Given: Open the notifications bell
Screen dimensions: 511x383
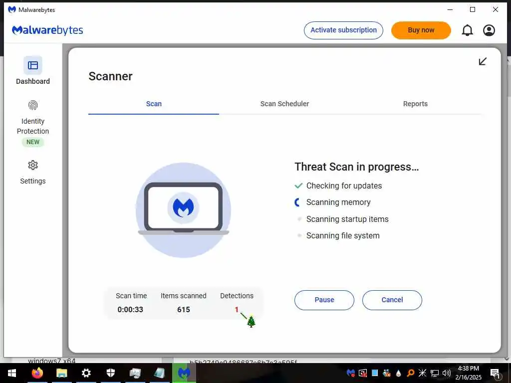Looking at the screenshot, I should coord(467,30).
